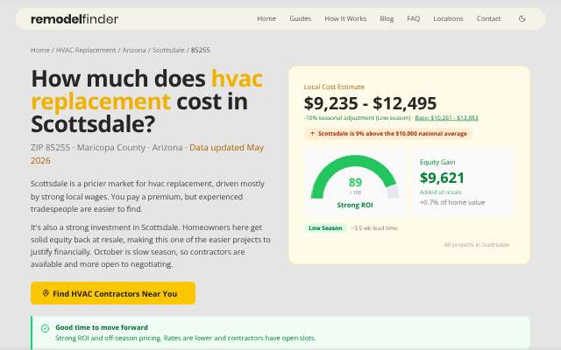Click 'Scottsdale is 9% above' badge
This screenshot has height=350, width=561.
pos(388,134)
